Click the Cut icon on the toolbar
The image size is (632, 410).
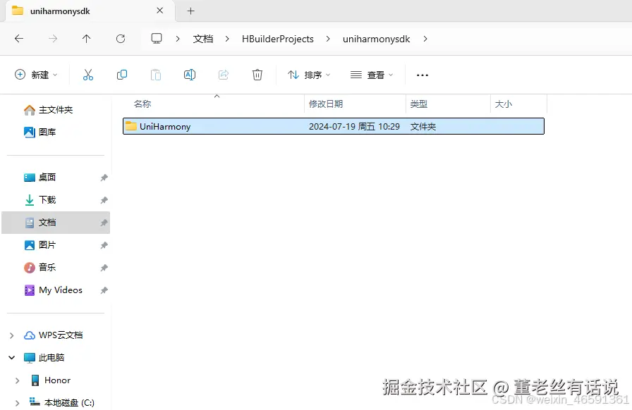(x=87, y=75)
